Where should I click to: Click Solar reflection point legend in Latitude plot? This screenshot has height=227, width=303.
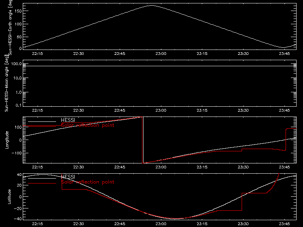coord(87,182)
